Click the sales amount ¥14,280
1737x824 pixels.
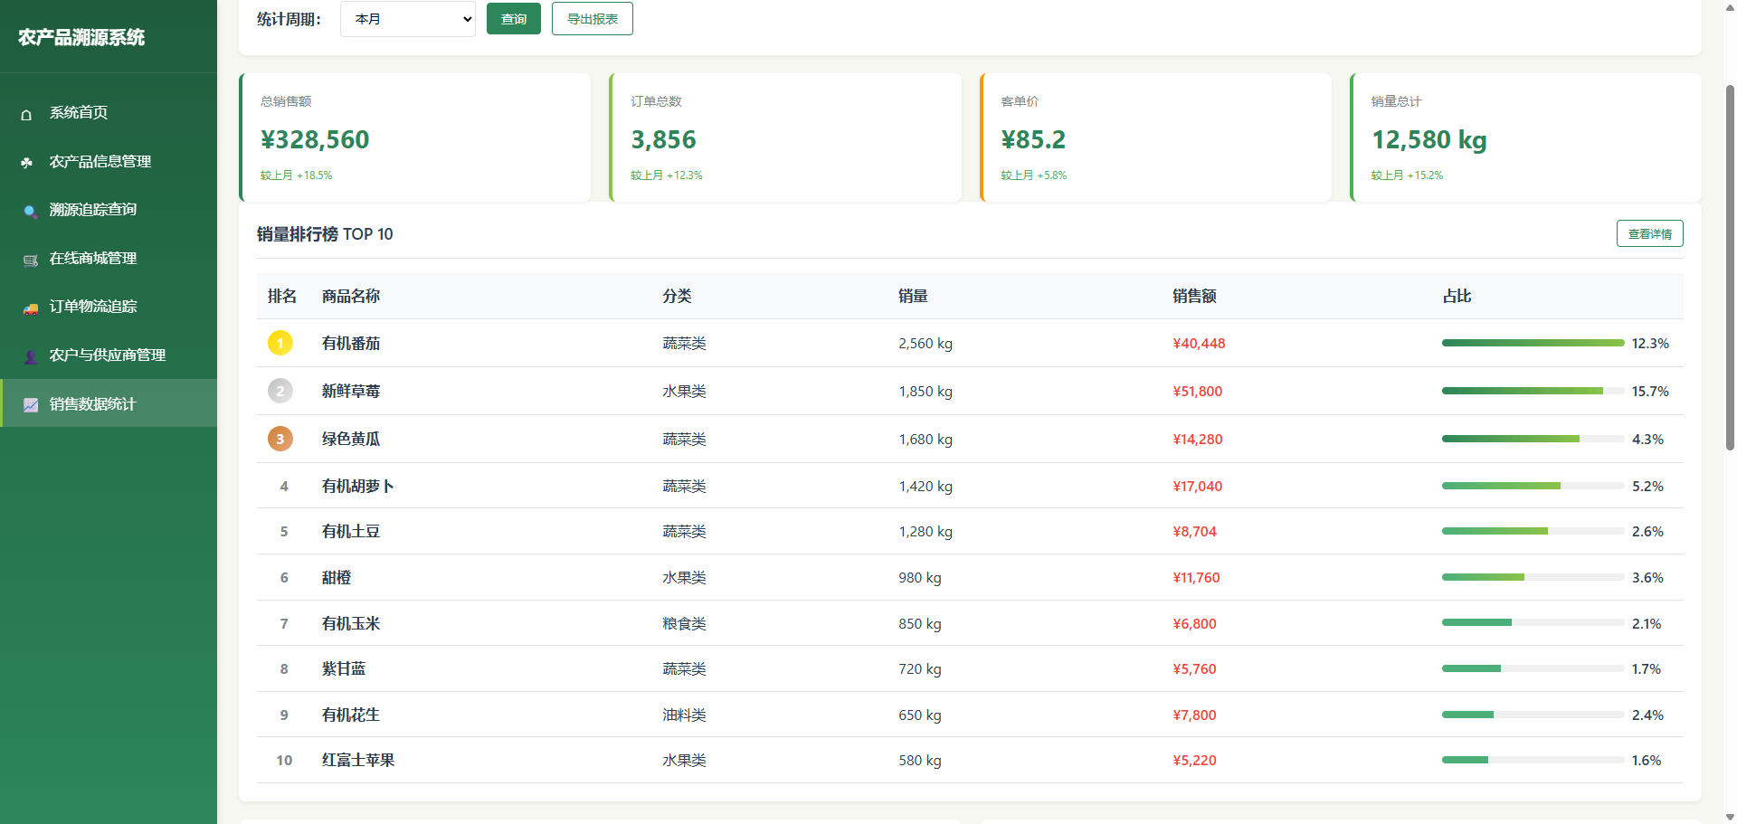(x=1198, y=439)
